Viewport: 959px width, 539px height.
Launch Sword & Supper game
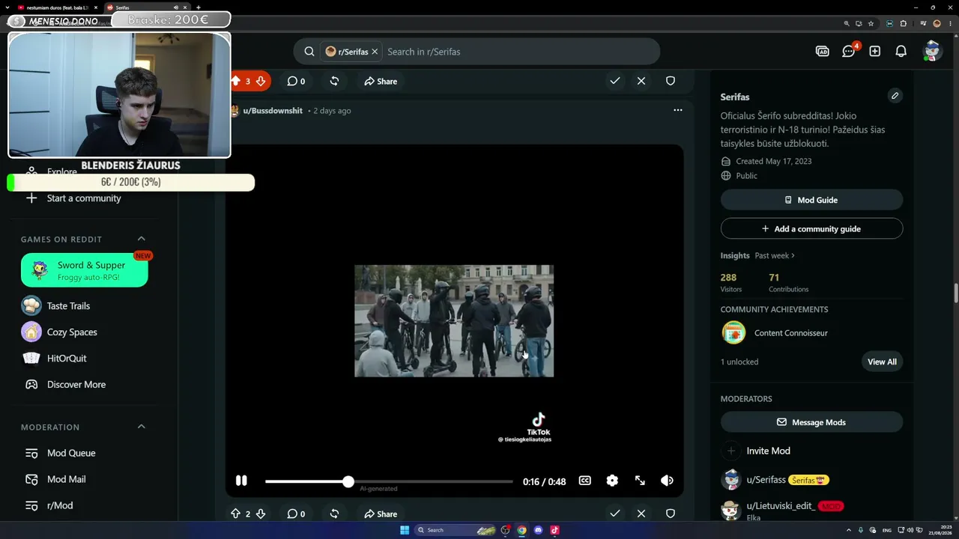(85, 270)
